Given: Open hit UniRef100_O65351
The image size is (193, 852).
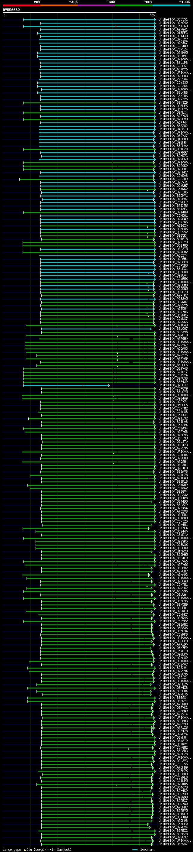Looking at the screenshot, I should (173, 20).
